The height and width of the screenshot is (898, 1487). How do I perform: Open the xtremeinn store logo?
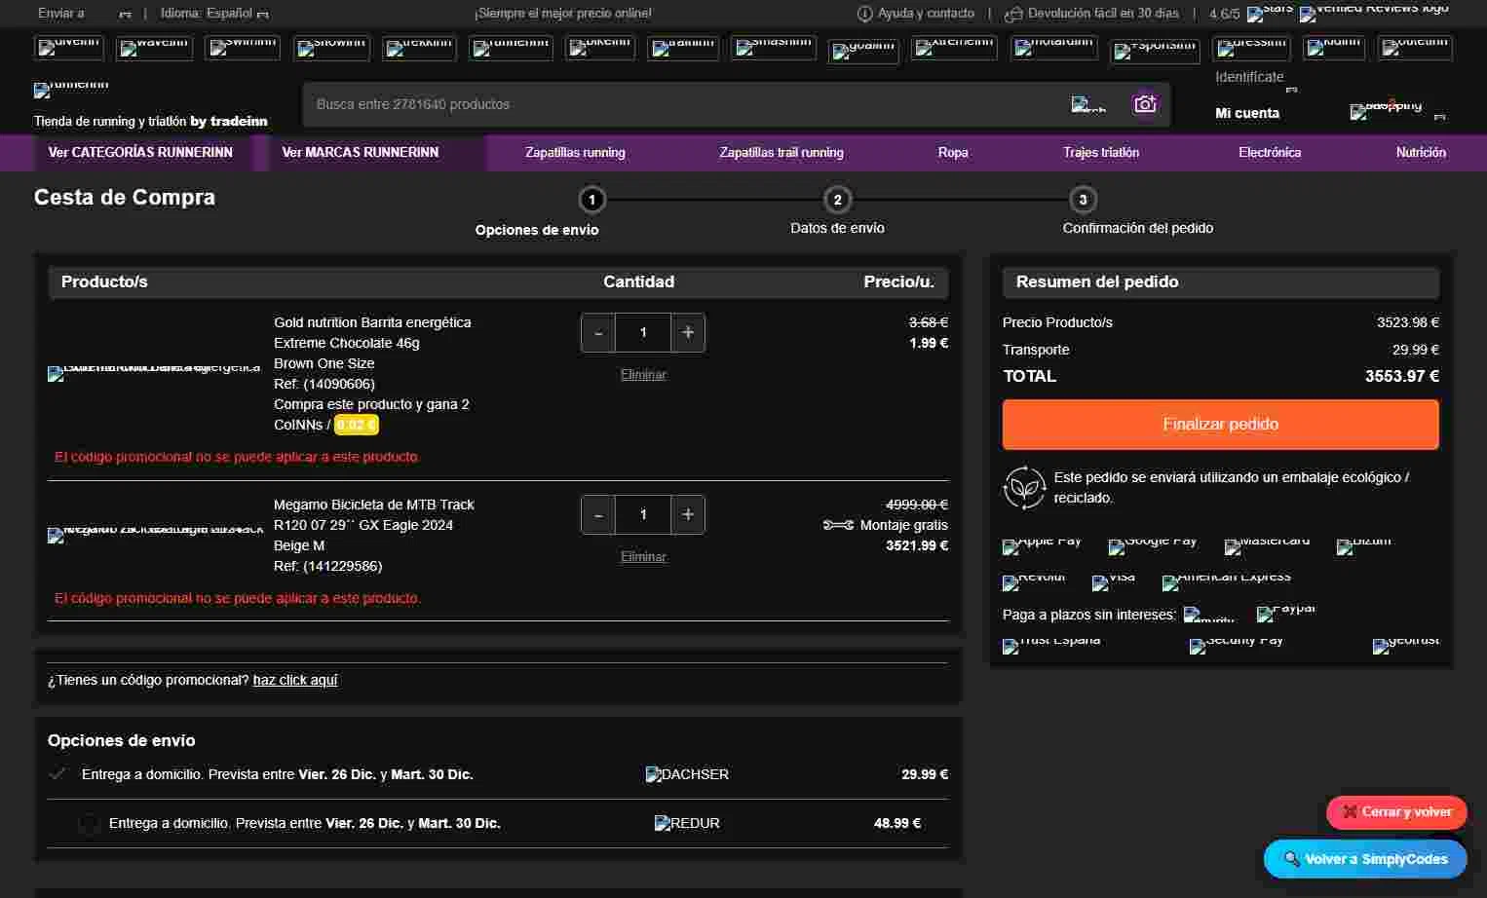pos(954,48)
